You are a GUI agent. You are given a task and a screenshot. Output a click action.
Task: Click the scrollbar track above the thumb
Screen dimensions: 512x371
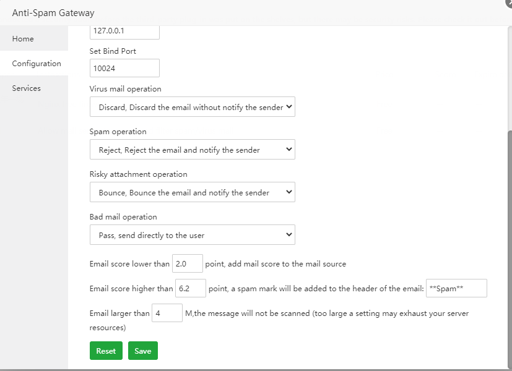click(509, 74)
